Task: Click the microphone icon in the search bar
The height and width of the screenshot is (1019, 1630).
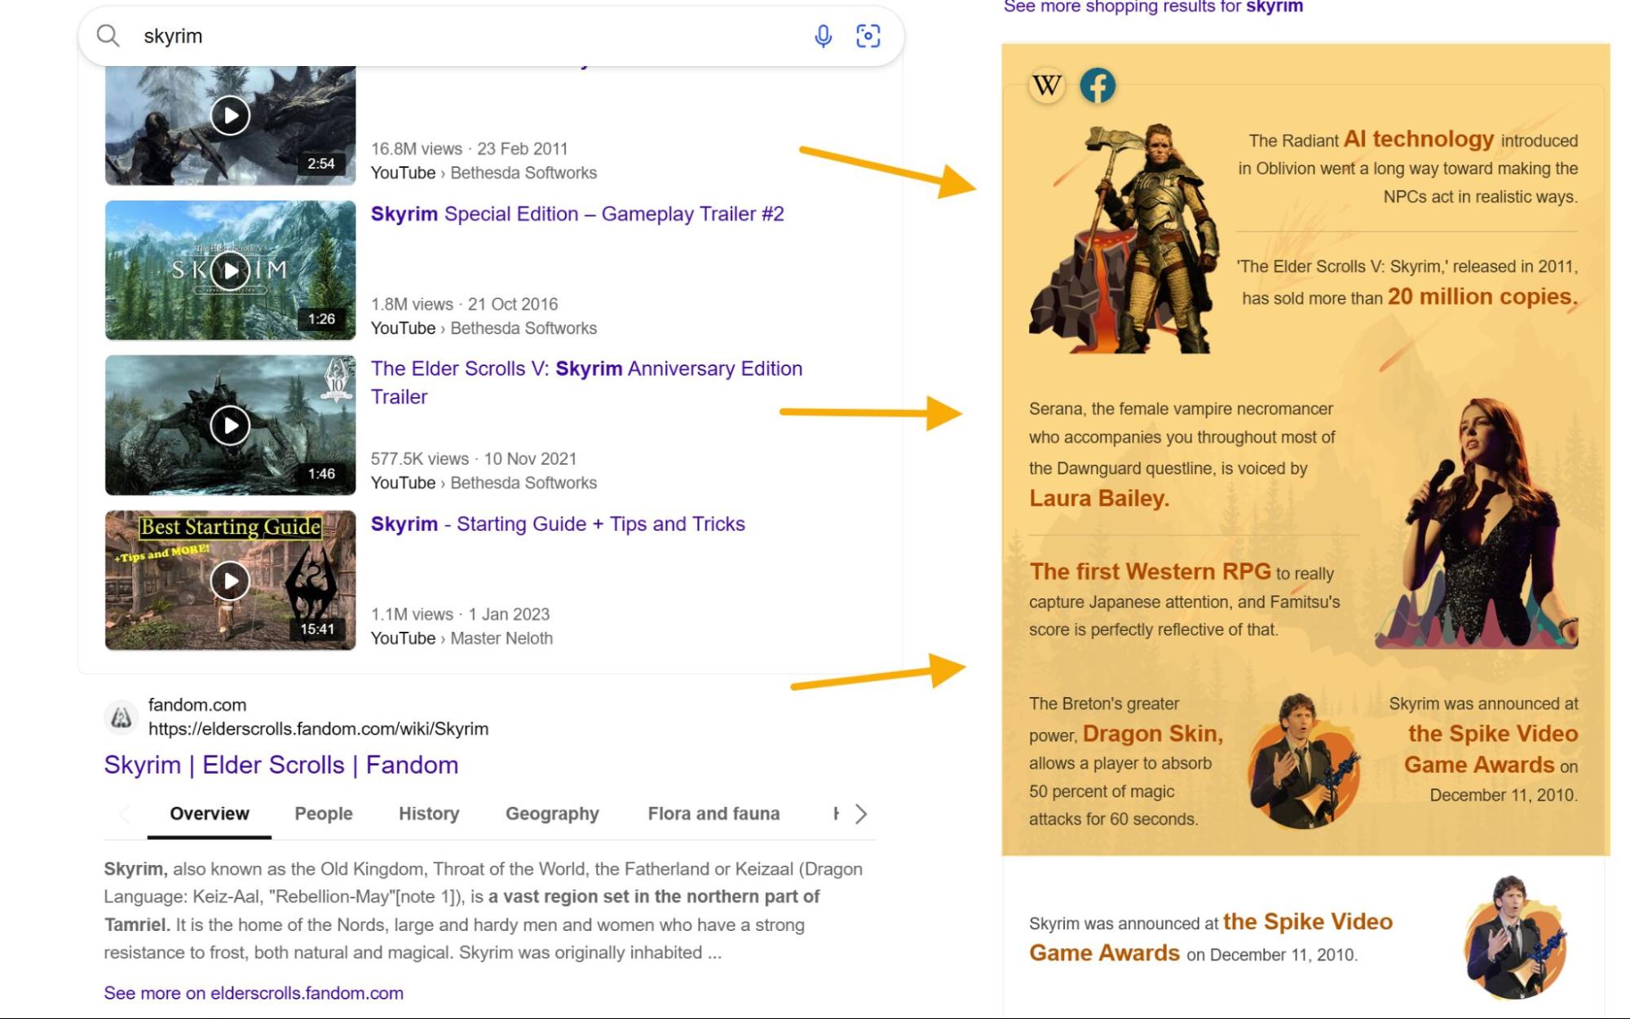Action: tap(822, 35)
